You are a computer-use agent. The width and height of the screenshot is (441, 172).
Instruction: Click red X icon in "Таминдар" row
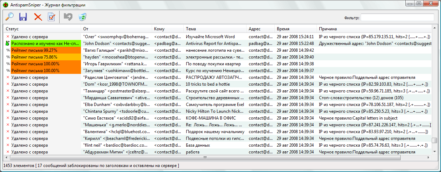click(7, 91)
